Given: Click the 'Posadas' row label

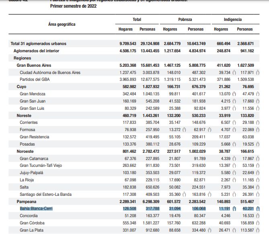Looking at the screenshot, I should [x=27, y=144].
